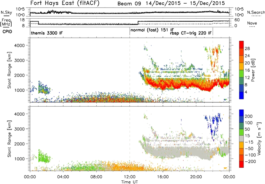Click the 08:00 time axis label
Image resolution: width=265 pixels, height=184 pixels.
pos(96,177)
